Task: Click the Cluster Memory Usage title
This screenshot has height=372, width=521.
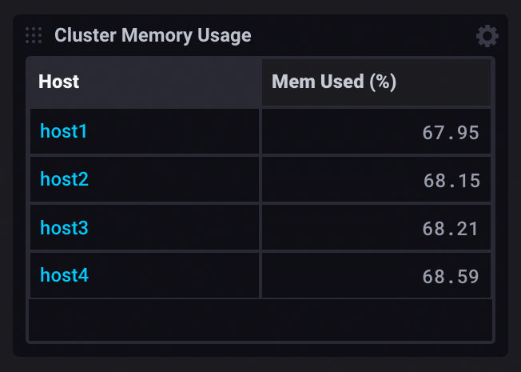Action: 153,35
